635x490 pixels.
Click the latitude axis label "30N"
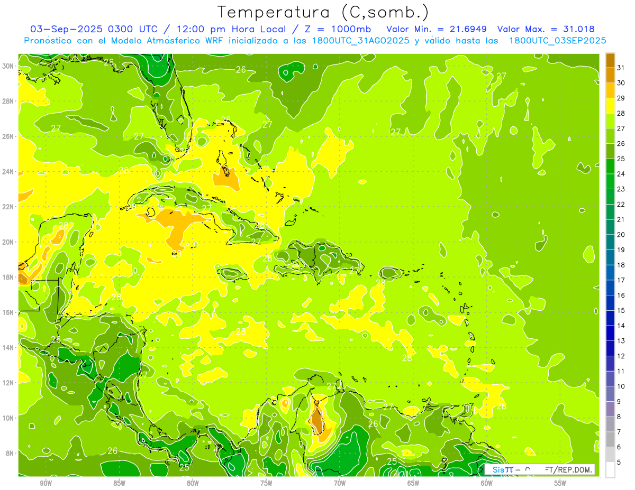(8, 66)
